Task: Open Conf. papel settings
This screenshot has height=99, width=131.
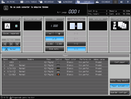Action: tap(120, 62)
